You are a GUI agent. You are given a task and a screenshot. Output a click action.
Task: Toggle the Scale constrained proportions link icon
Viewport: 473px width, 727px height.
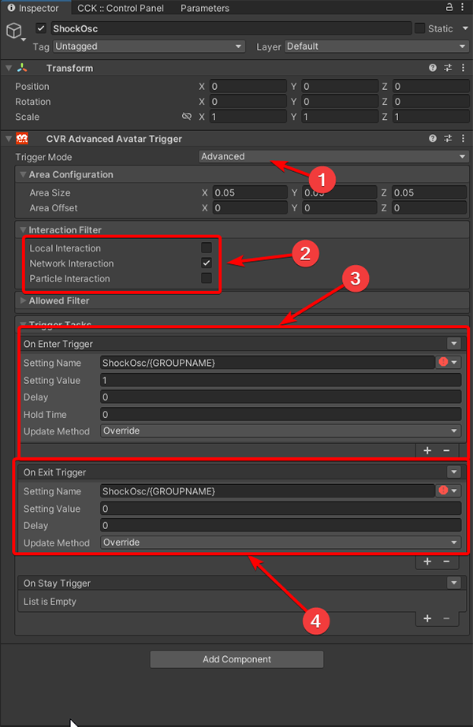pos(187,117)
